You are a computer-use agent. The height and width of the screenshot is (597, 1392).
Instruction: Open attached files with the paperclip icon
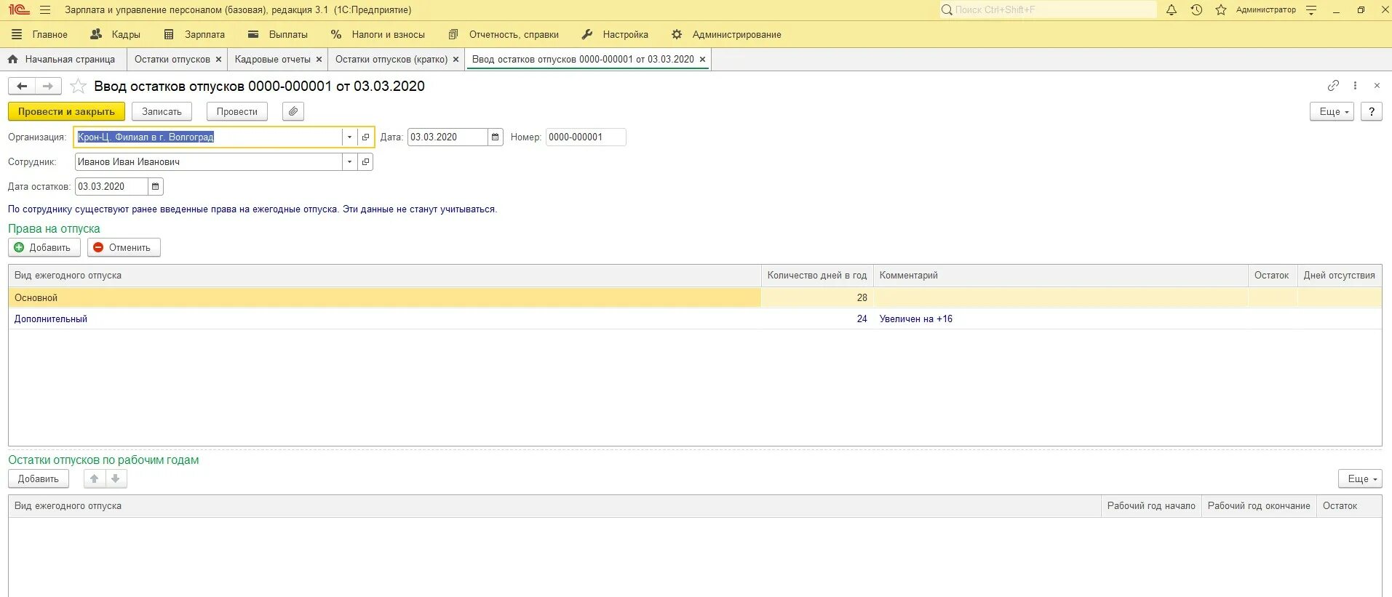[293, 111]
